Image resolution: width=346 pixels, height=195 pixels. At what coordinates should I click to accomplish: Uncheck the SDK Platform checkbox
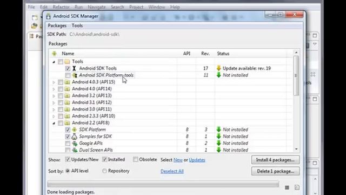pos(68,130)
